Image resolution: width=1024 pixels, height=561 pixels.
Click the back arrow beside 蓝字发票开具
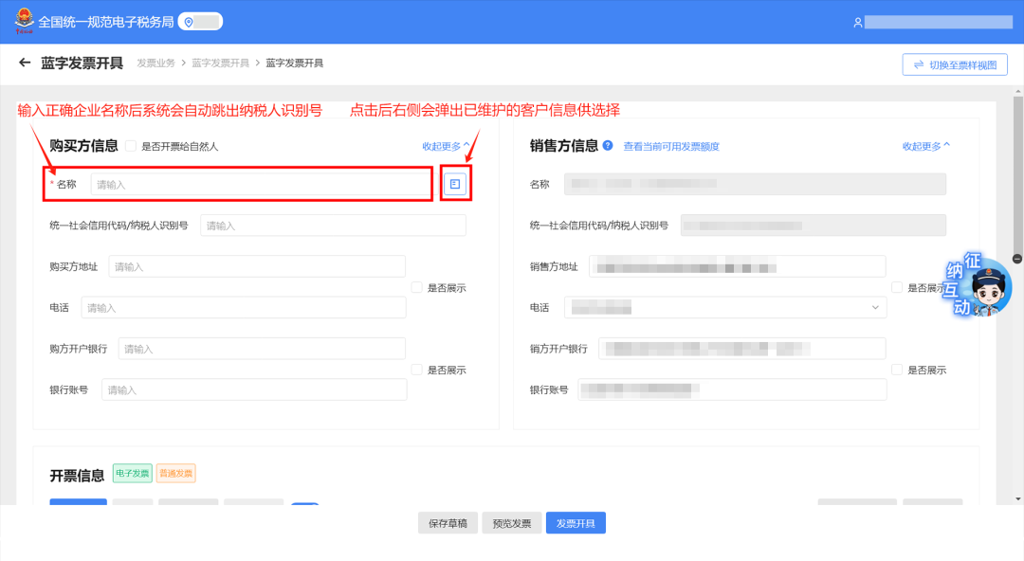(25, 63)
